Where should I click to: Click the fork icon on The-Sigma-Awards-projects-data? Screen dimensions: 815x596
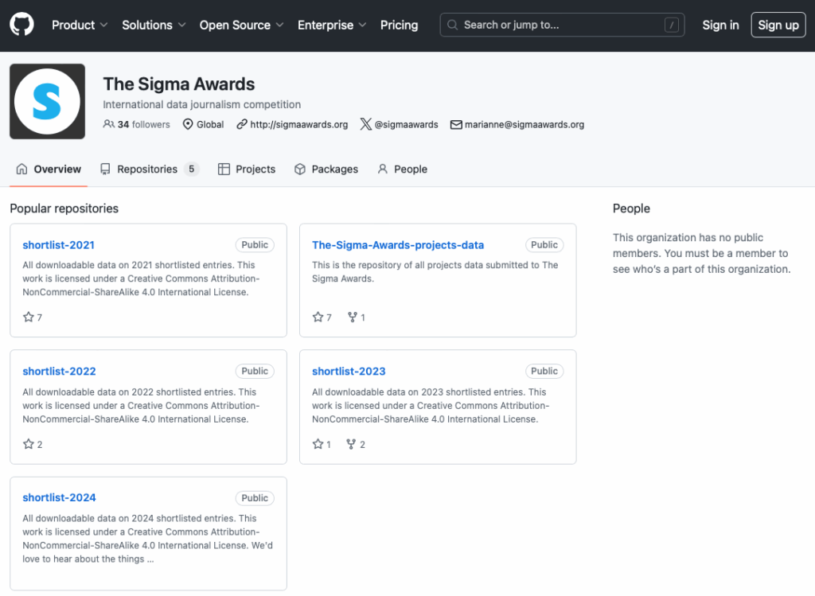[353, 317]
